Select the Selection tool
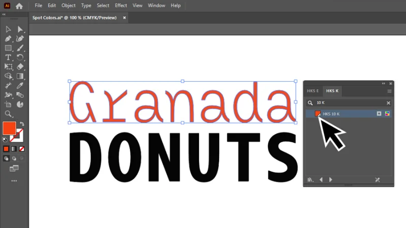 tap(8, 29)
